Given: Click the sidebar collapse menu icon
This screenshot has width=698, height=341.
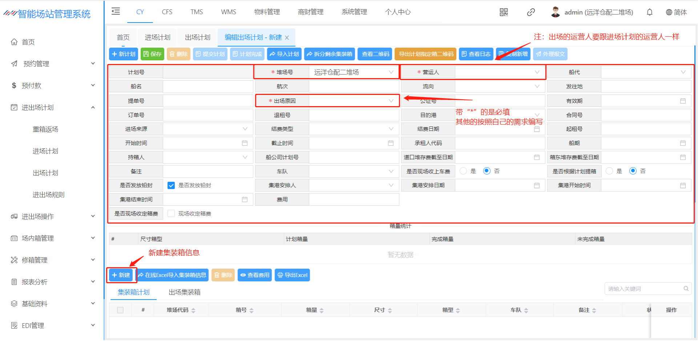Looking at the screenshot, I should pyautogui.click(x=116, y=12).
